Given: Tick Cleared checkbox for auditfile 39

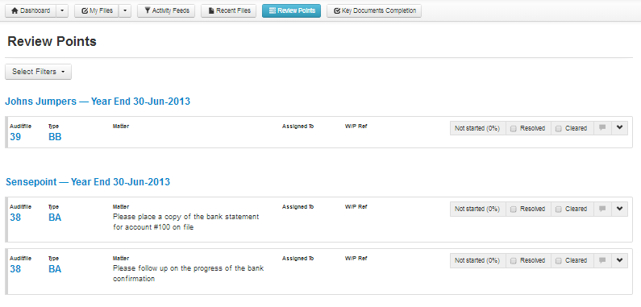Looking at the screenshot, I should 559,128.
